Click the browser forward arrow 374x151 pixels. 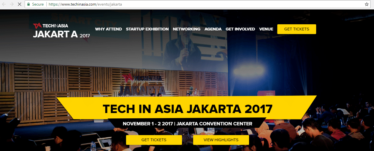[x=12, y=4]
